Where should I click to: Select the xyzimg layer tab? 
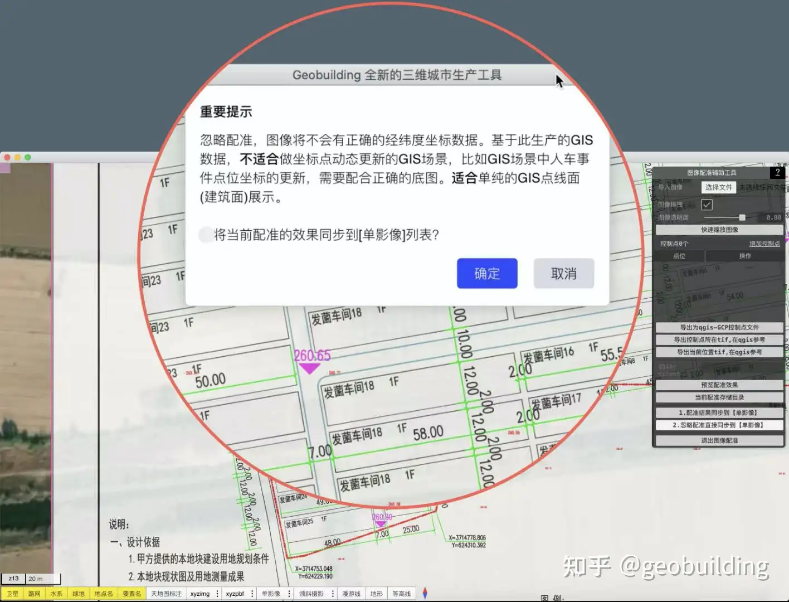pyautogui.click(x=200, y=594)
